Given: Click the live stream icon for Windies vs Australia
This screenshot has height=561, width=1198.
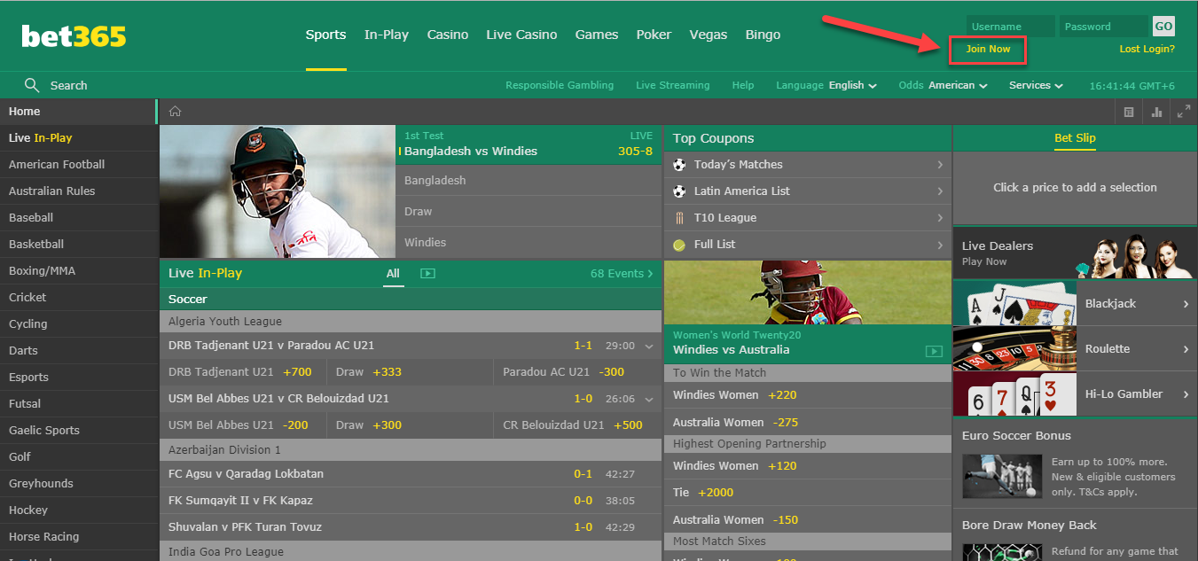Looking at the screenshot, I should point(933,351).
